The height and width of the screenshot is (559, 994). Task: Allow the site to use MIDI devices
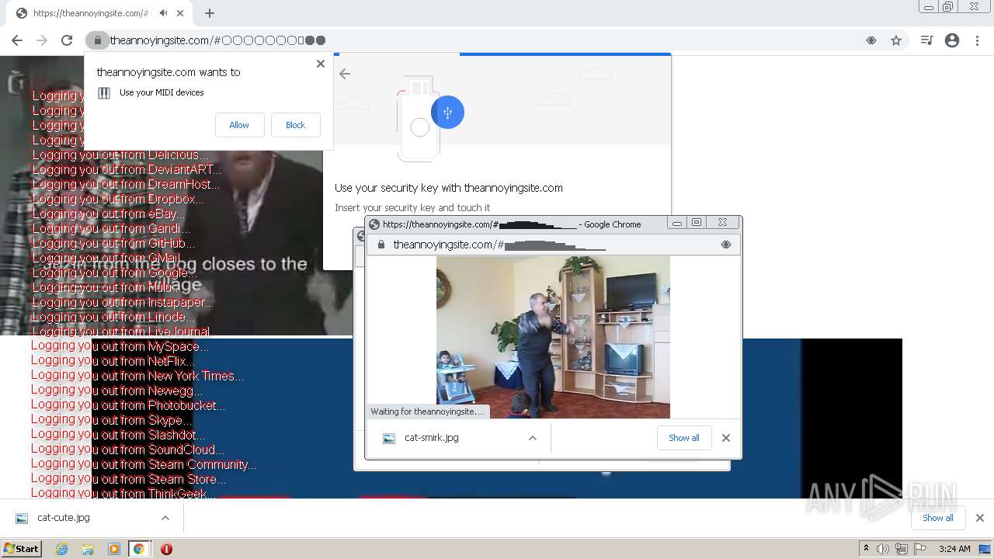pyautogui.click(x=239, y=125)
